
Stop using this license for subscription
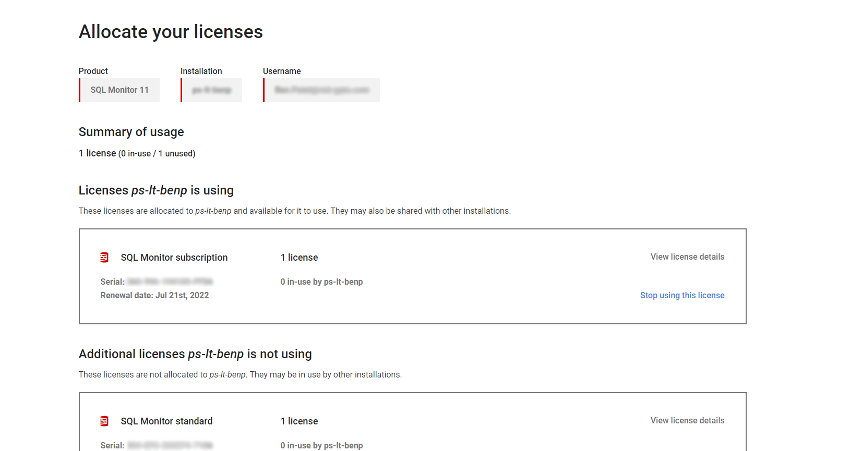click(682, 296)
